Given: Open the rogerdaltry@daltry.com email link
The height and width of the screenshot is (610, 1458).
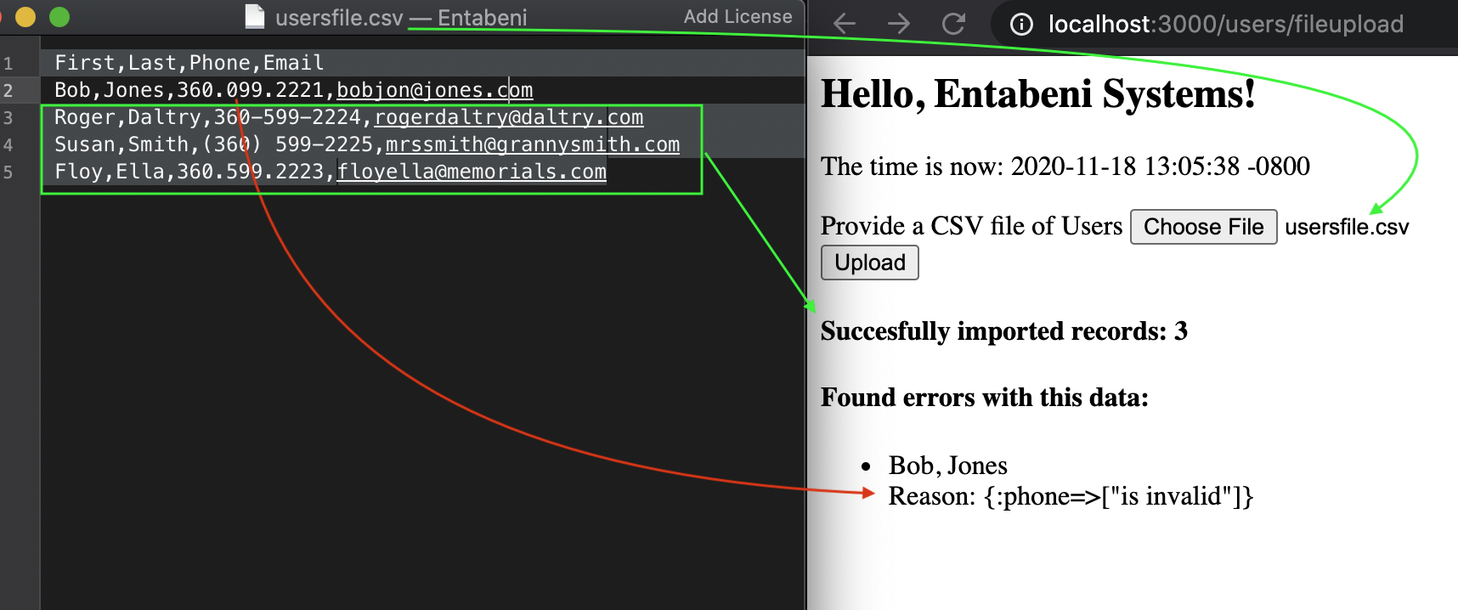Looking at the screenshot, I should [508, 117].
